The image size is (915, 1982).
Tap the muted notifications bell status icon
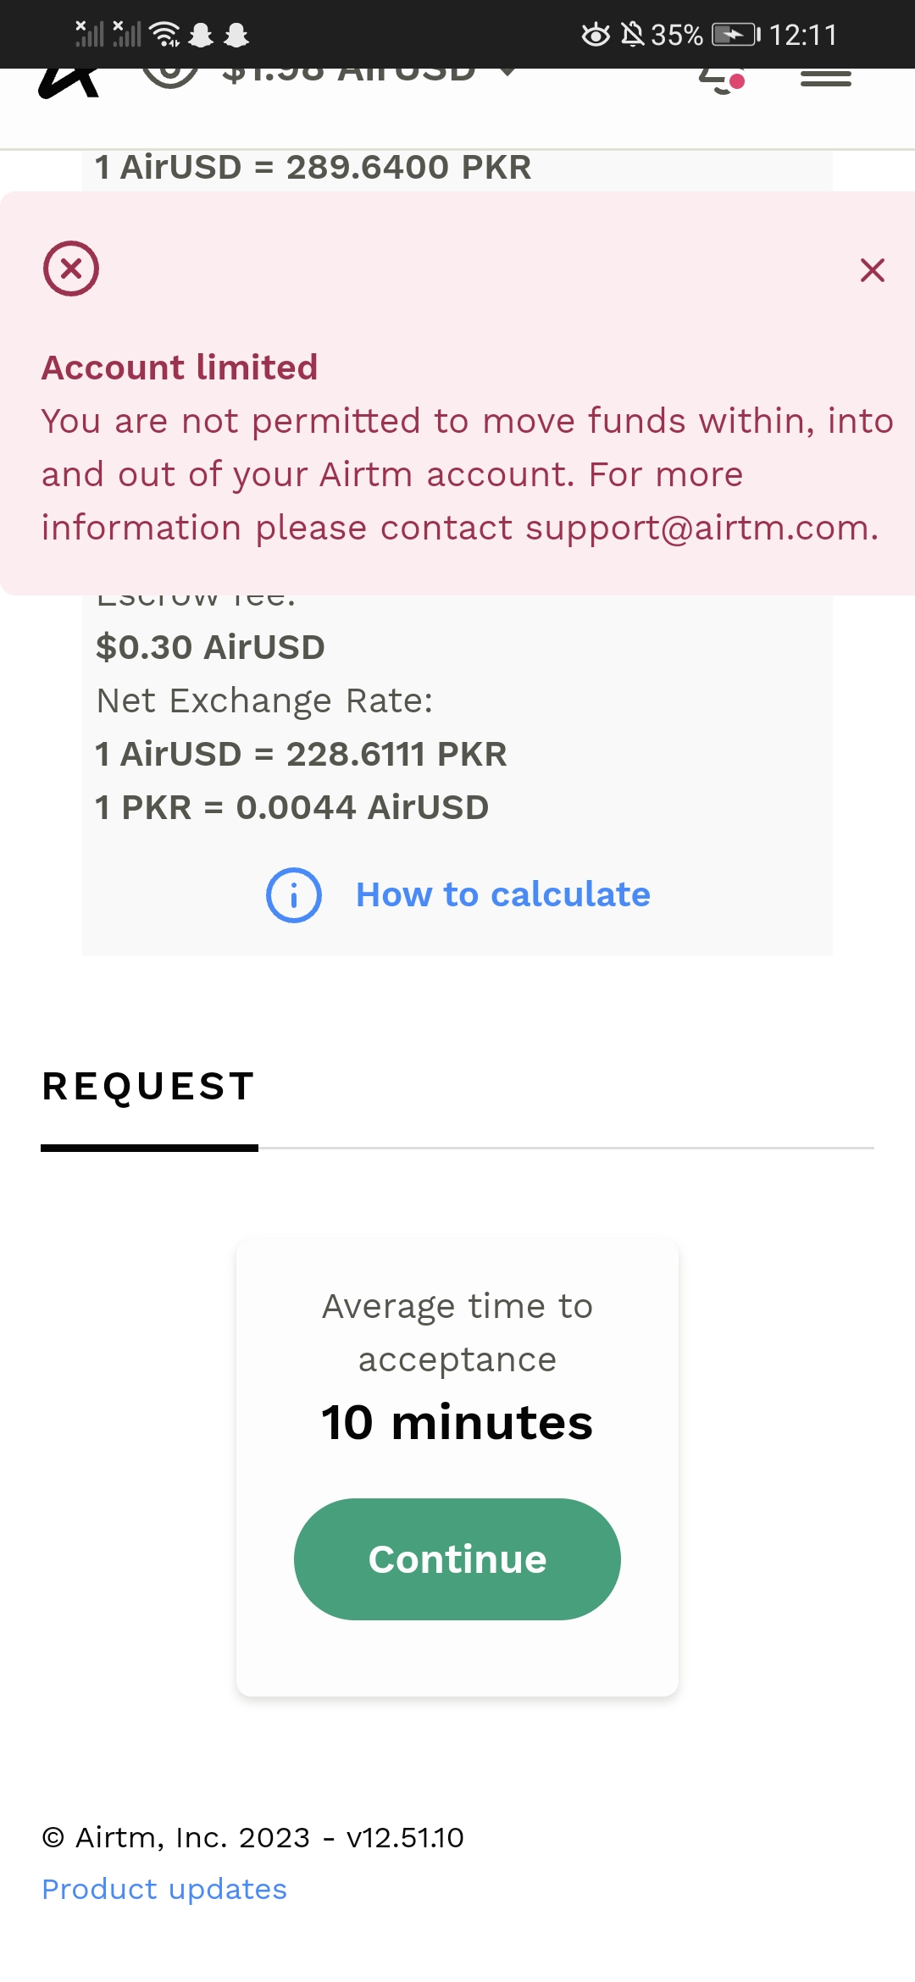[x=632, y=35]
